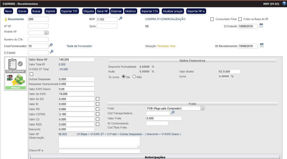This screenshot has height=159, width=287.
Task: Click the NOP search magnifier icon
Action: pos(121,18)
